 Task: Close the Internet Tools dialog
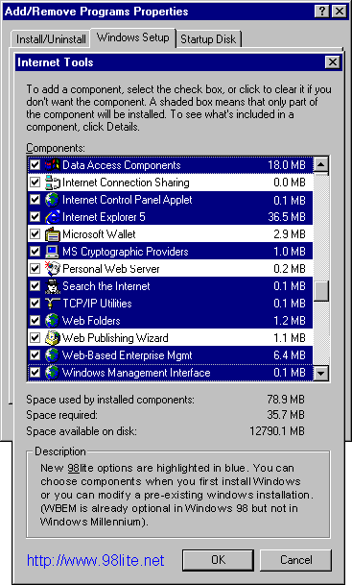(x=332, y=61)
